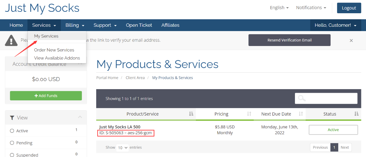This screenshot has width=366, height=157.
Task: Select the Pending filter radio option
Action: click(12, 143)
